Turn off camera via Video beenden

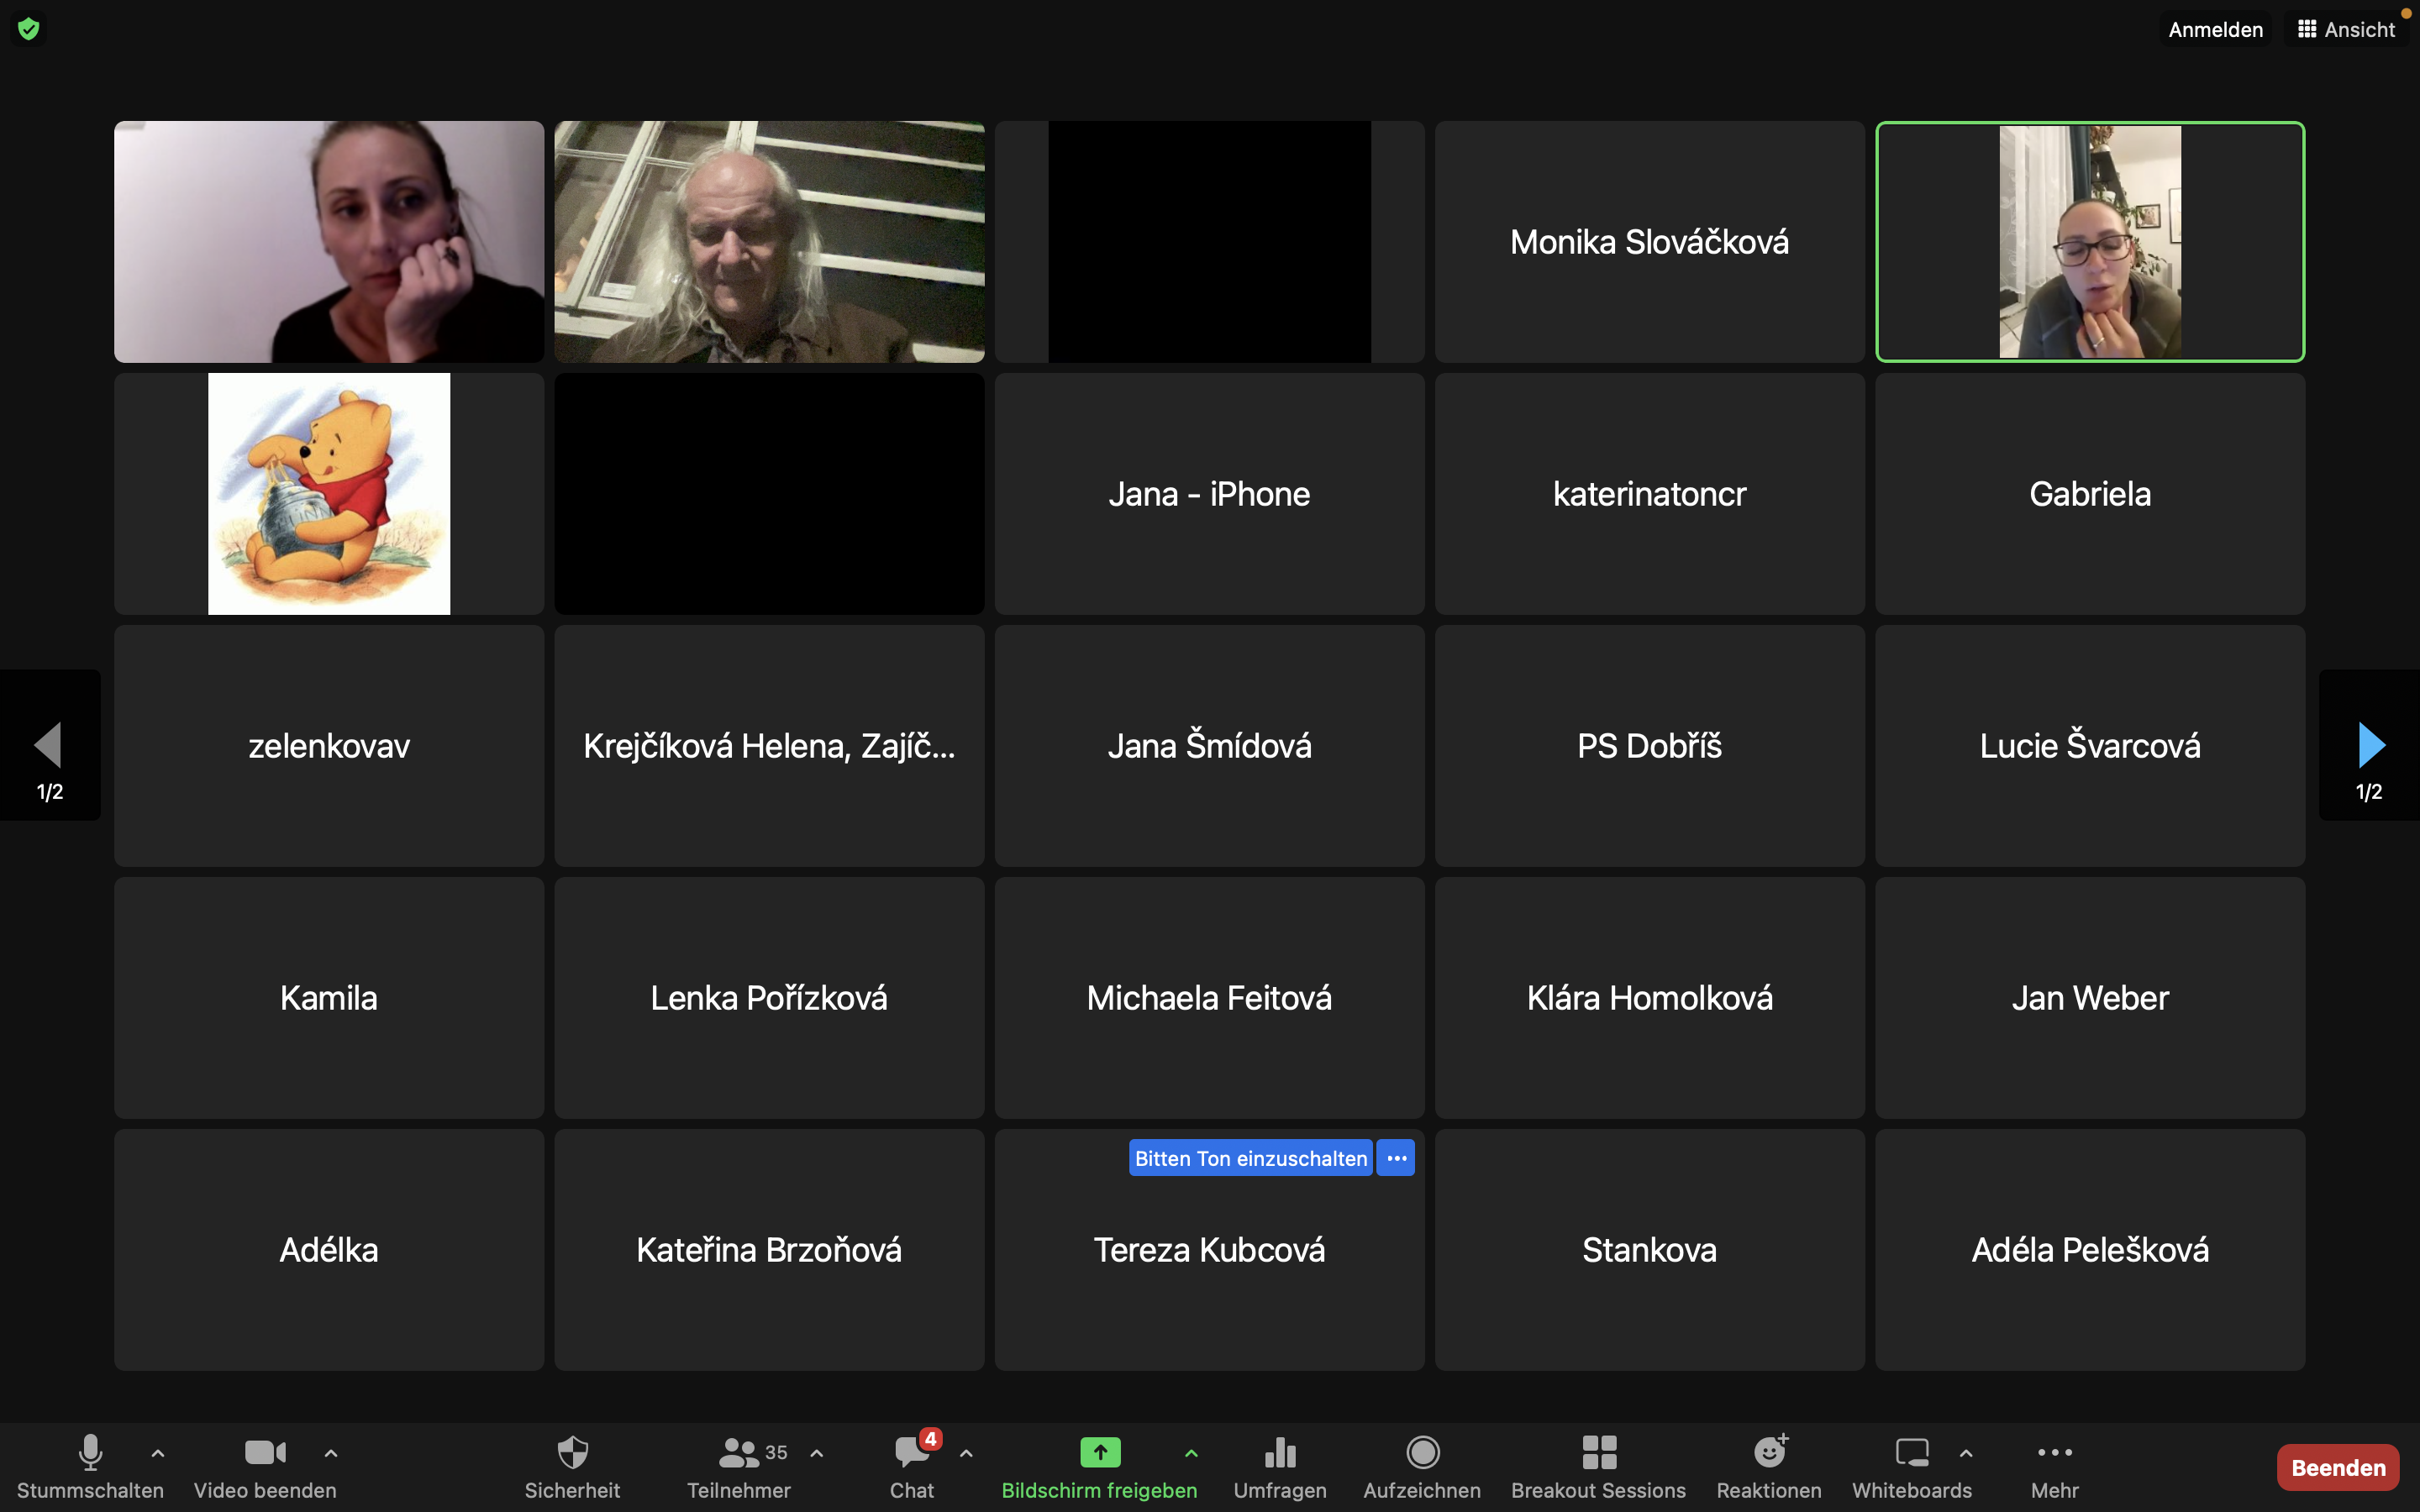tap(265, 1452)
